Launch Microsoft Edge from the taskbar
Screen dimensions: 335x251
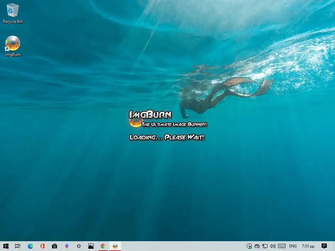coord(30,246)
